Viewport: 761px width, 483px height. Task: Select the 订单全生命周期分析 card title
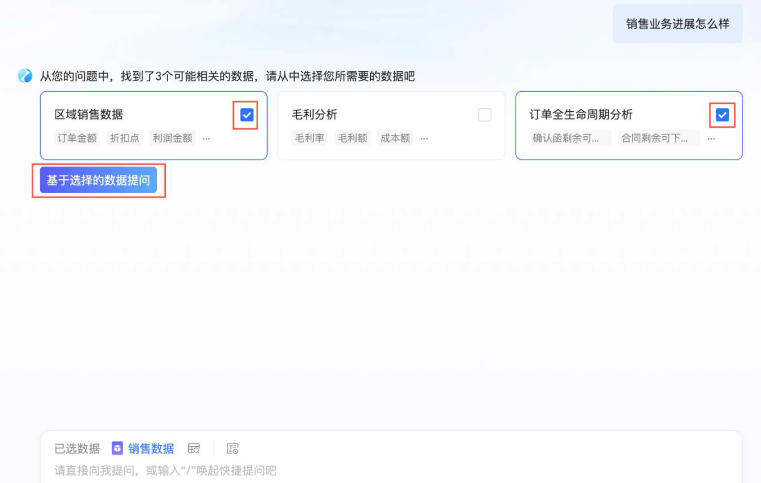click(581, 114)
